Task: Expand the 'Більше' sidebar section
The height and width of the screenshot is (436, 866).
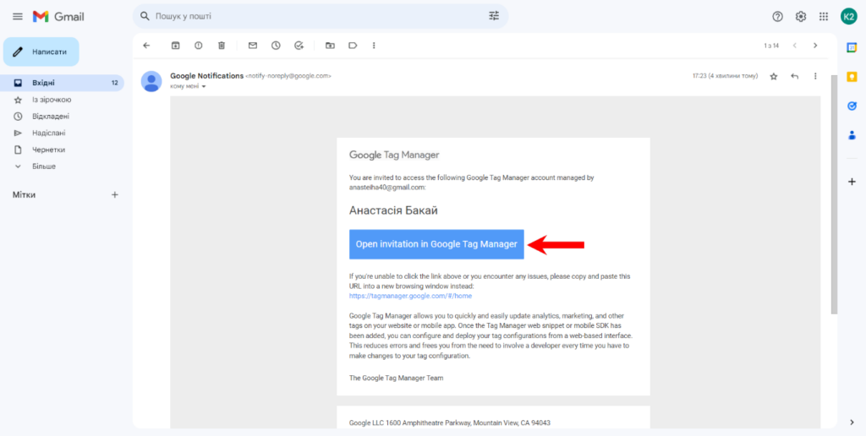Action: click(44, 166)
